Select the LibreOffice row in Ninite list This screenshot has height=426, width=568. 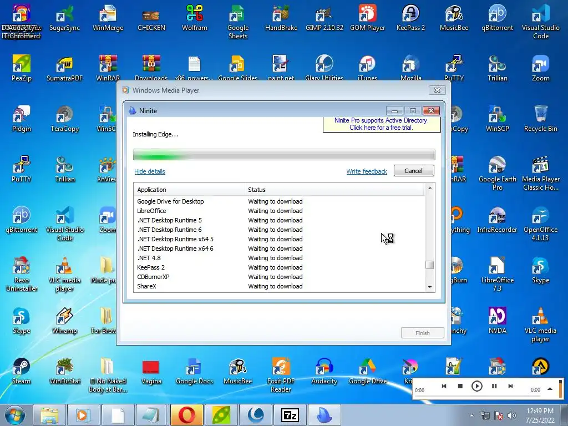[x=279, y=211]
